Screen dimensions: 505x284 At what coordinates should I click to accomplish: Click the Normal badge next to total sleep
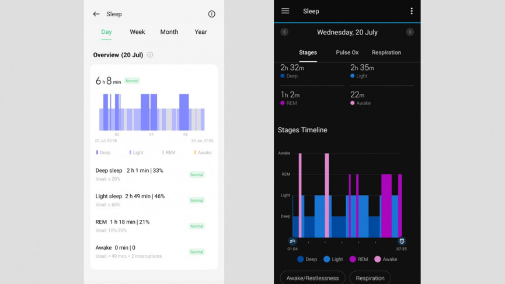click(x=132, y=80)
